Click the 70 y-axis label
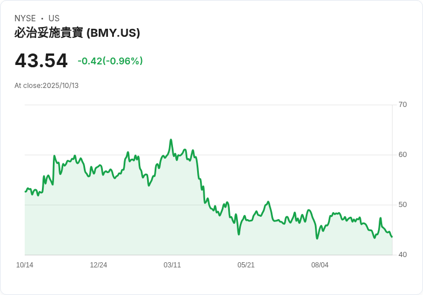Screen dimensions: 423x295 click(x=403, y=105)
